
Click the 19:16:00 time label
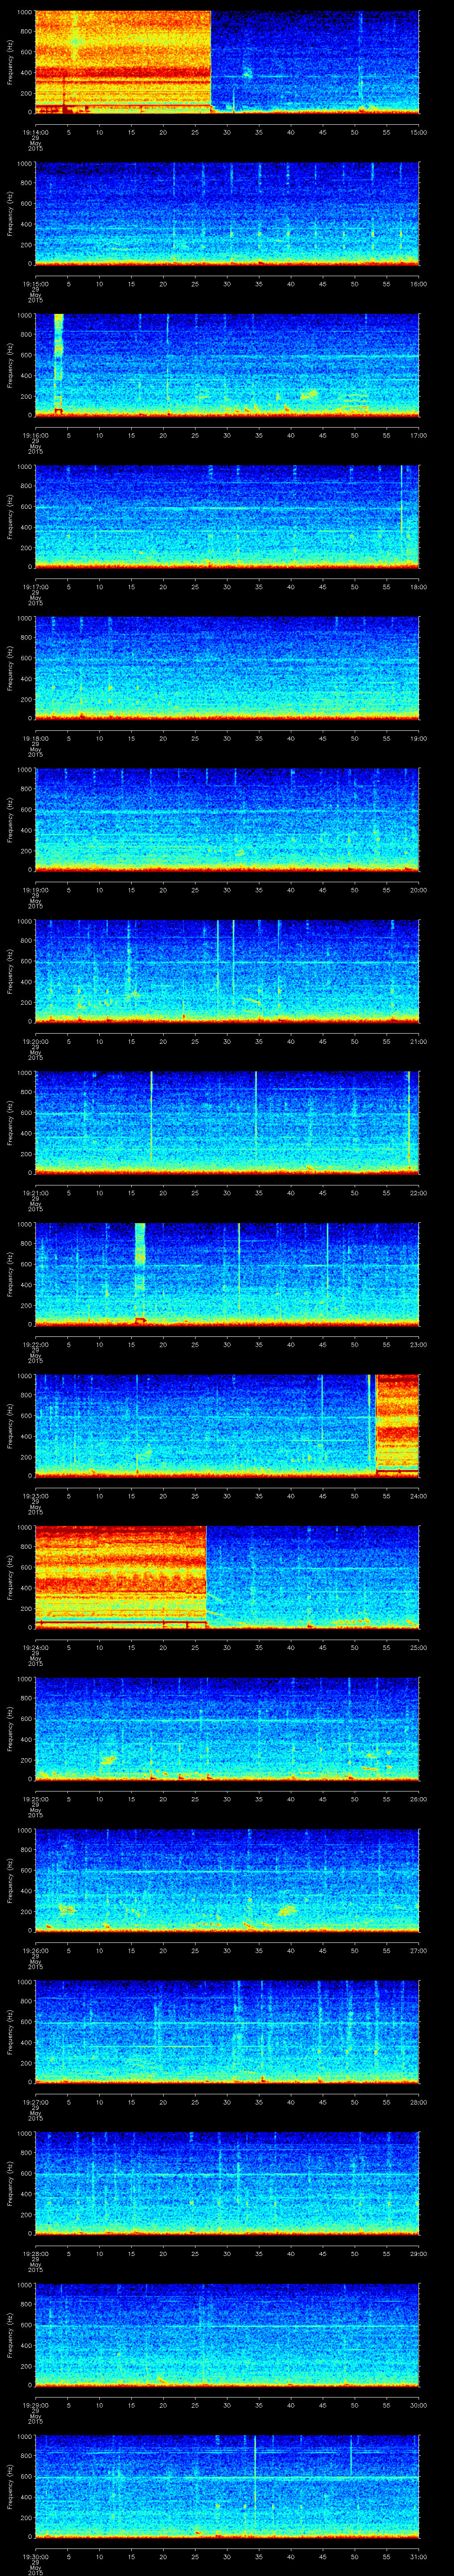35,435
